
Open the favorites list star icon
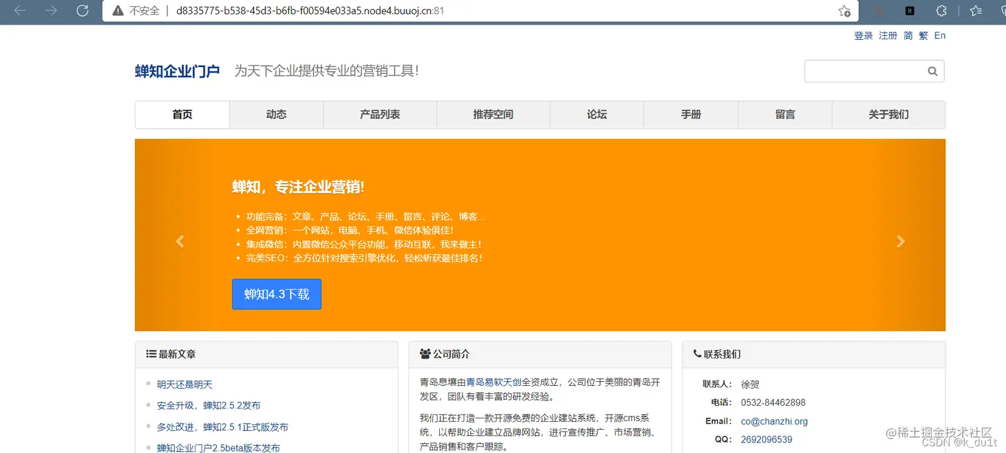pos(976,11)
